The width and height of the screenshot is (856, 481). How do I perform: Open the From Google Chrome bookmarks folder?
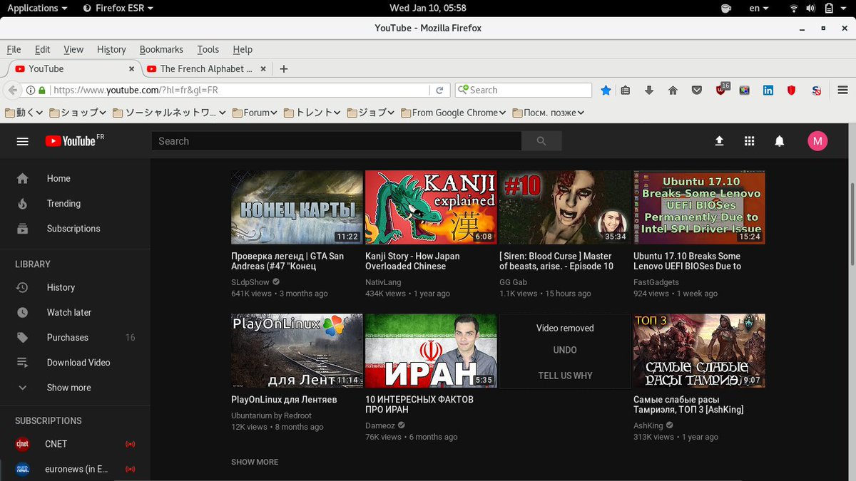[x=454, y=113]
